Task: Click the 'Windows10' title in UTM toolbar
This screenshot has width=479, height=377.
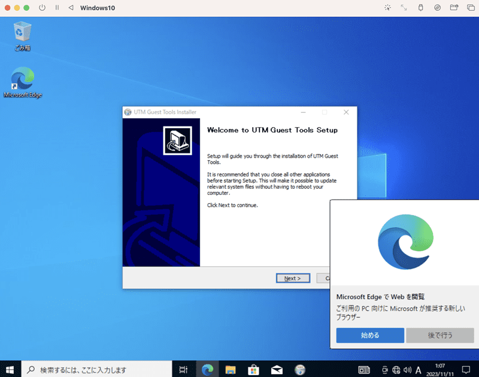Action: pos(98,8)
